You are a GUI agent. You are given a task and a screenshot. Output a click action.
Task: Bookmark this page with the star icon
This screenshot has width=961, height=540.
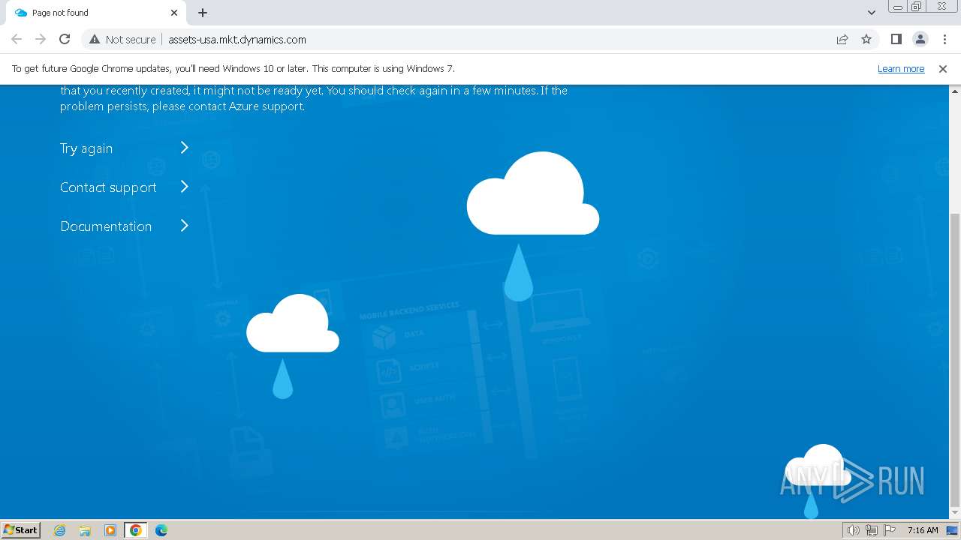click(x=866, y=39)
